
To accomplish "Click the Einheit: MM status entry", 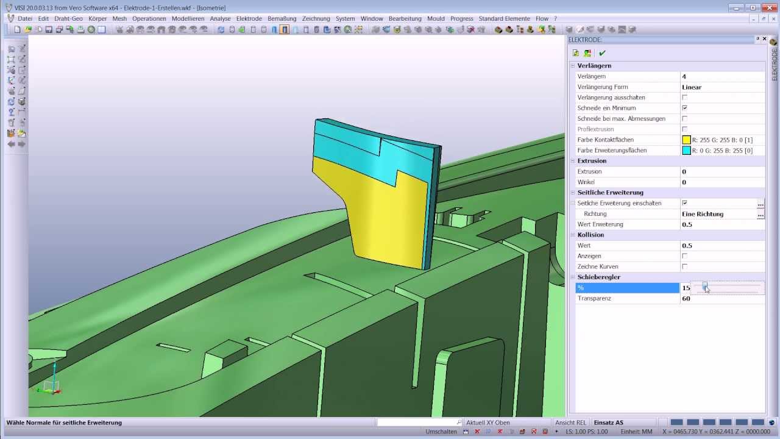I will pyautogui.click(x=636, y=432).
